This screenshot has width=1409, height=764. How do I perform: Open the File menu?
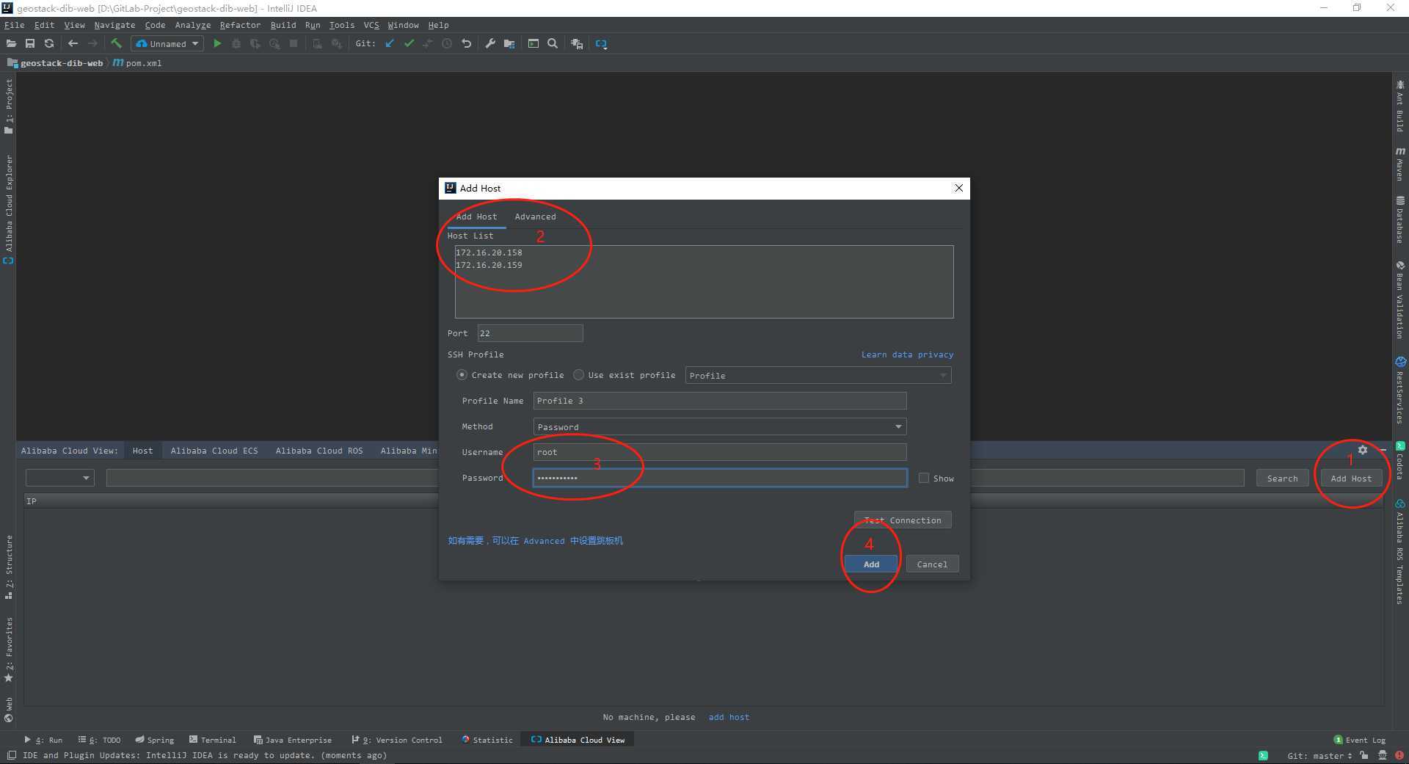[14, 25]
